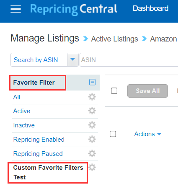This screenshot has height=189, width=178.
Task: Select the Repricing Enabled filter link
Action: 39,140
